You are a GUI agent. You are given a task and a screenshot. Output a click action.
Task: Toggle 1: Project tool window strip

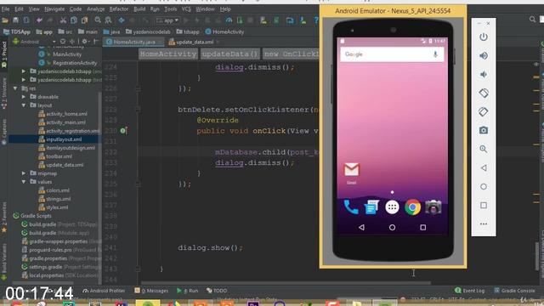point(3,54)
